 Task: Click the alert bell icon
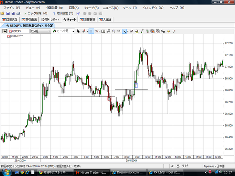168,31
